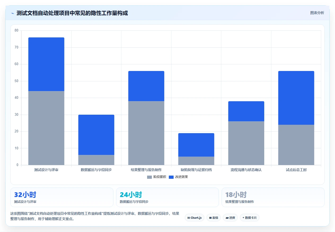Image resolution: width=335 pixels, height=232 pixels.
Task: Click the chart title 测试文档自动处理项目中常见的隐性工作量构成
Action: tap(72, 13)
